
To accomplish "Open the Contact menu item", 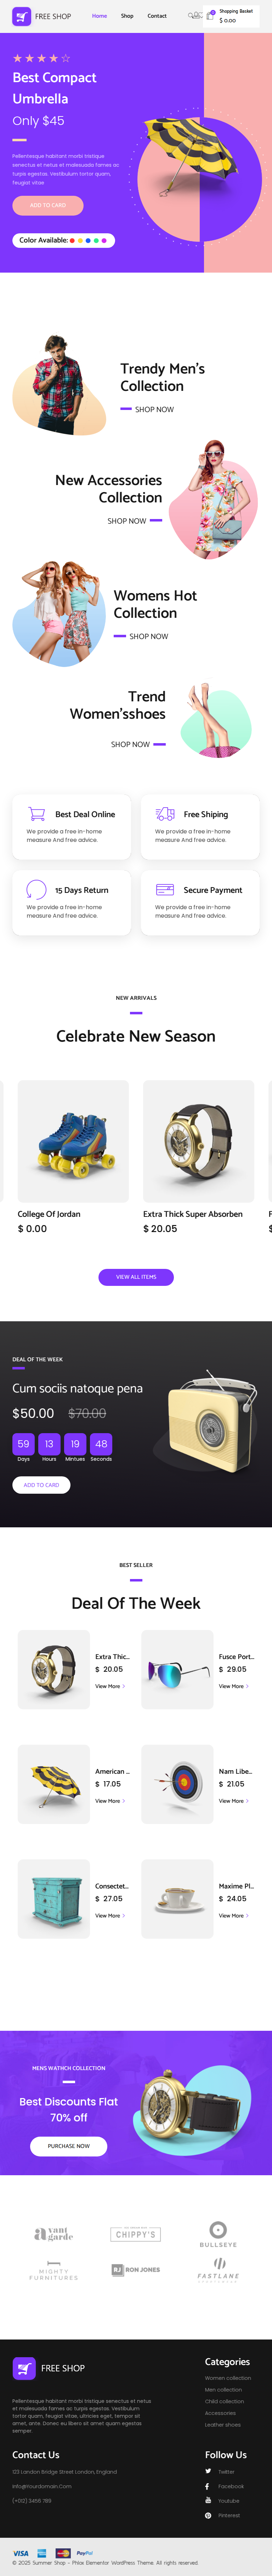I will coord(157,16).
